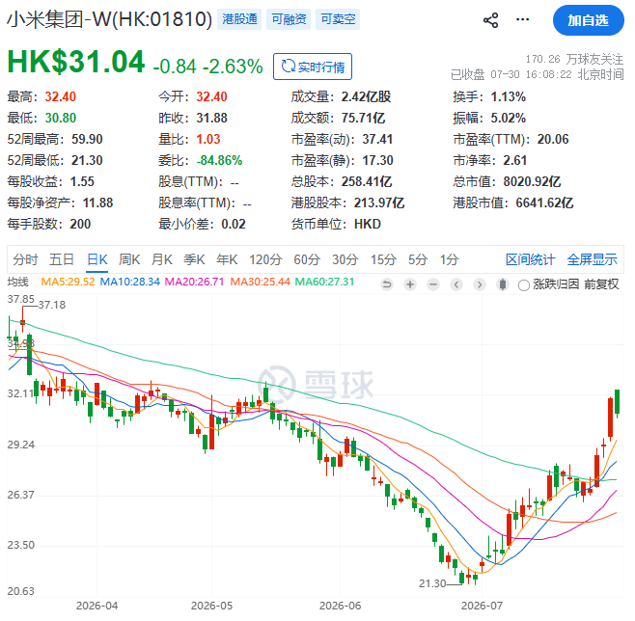Screen dimensions: 635x621
Task: Move chart right with right chevron
Action: click(480, 284)
